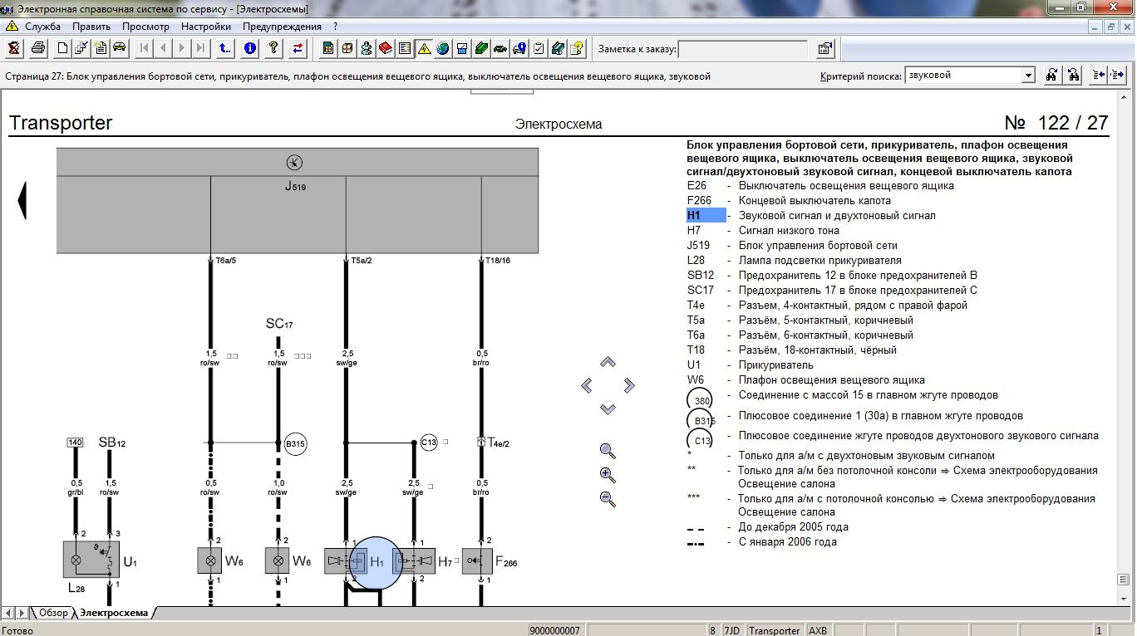
Task: Click the red exit icon in toolbar
Action: coord(14,48)
